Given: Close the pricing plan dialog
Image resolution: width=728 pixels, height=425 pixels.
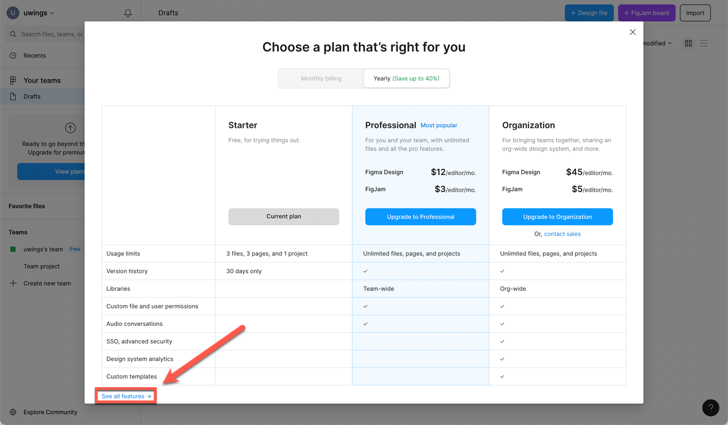Looking at the screenshot, I should pyautogui.click(x=633, y=32).
